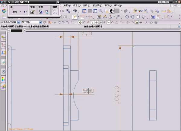This screenshot has height=131, width=181.
Task: Close the 自动判断的尺寸 dialog
Action: click(x=58, y=2)
